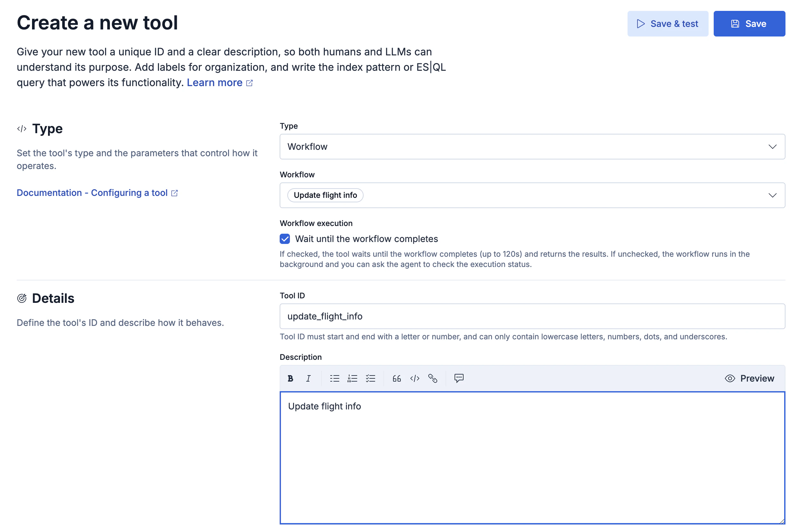Insert an unordered bullet list

tap(334, 378)
